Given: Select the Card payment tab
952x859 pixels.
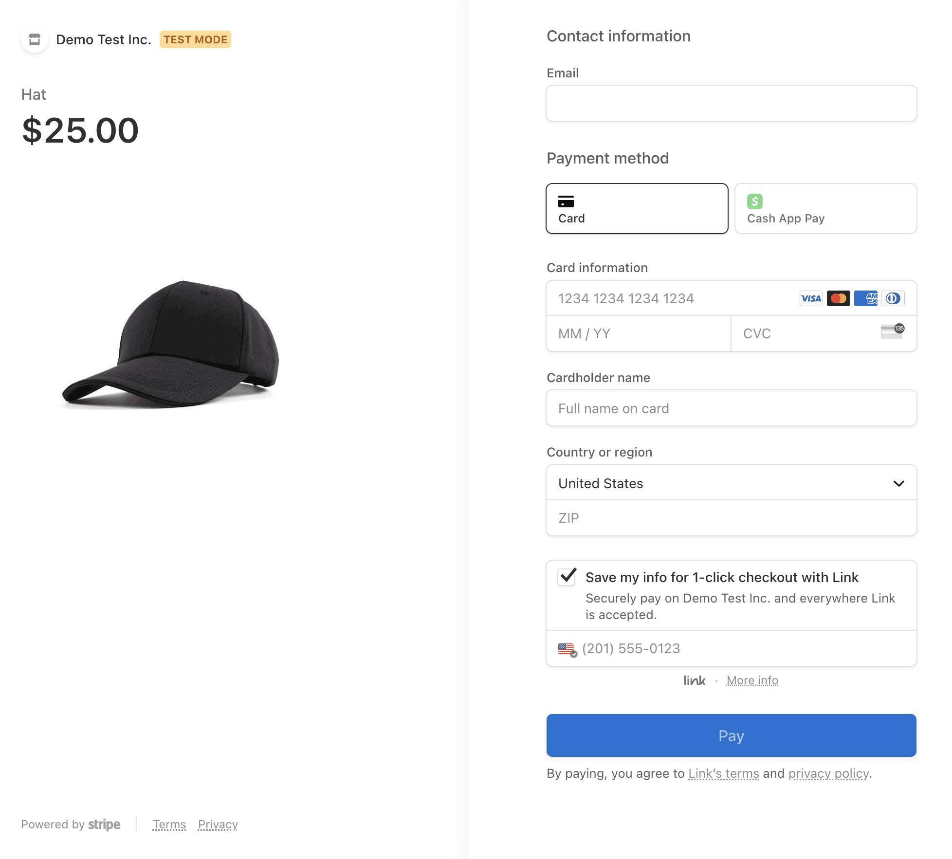Looking at the screenshot, I should [x=636, y=207].
